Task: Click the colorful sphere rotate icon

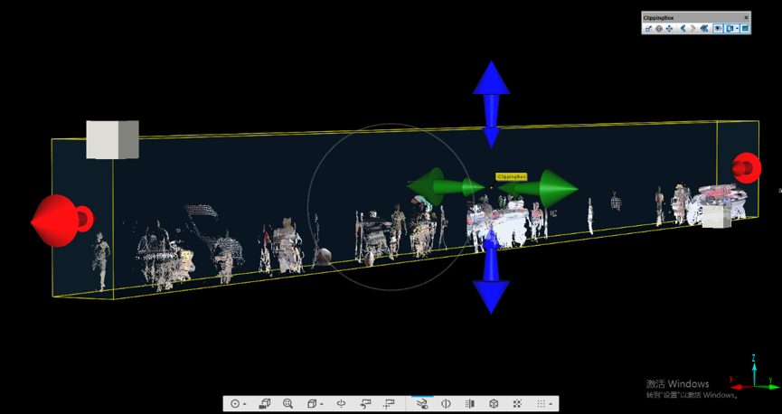Action: point(659,29)
